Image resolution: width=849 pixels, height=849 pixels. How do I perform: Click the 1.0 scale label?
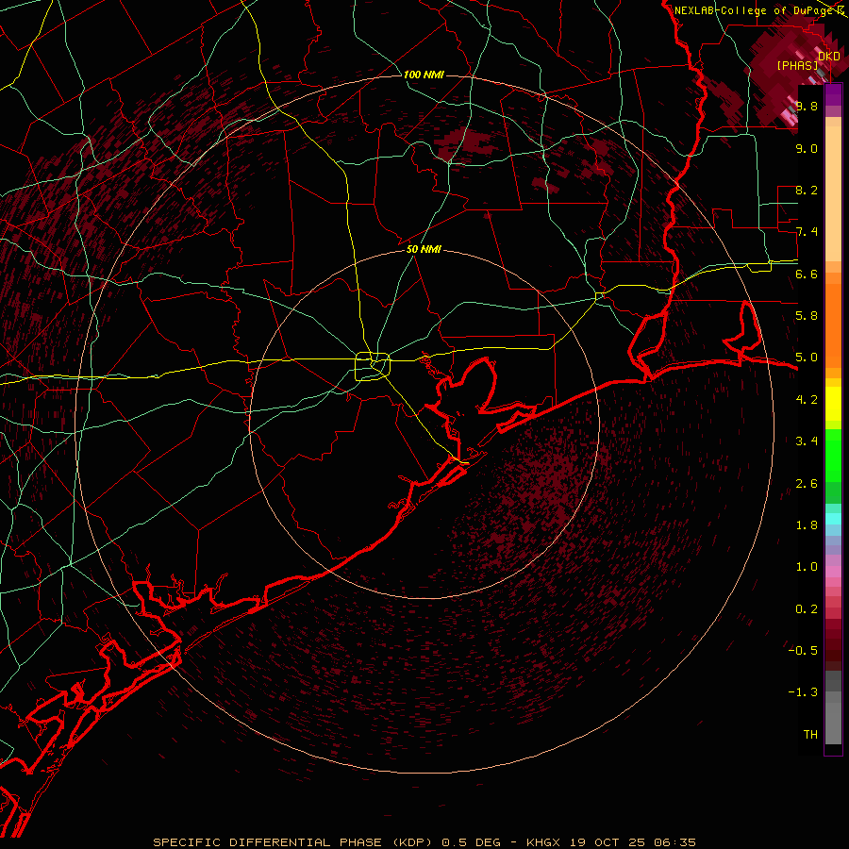click(x=807, y=566)
